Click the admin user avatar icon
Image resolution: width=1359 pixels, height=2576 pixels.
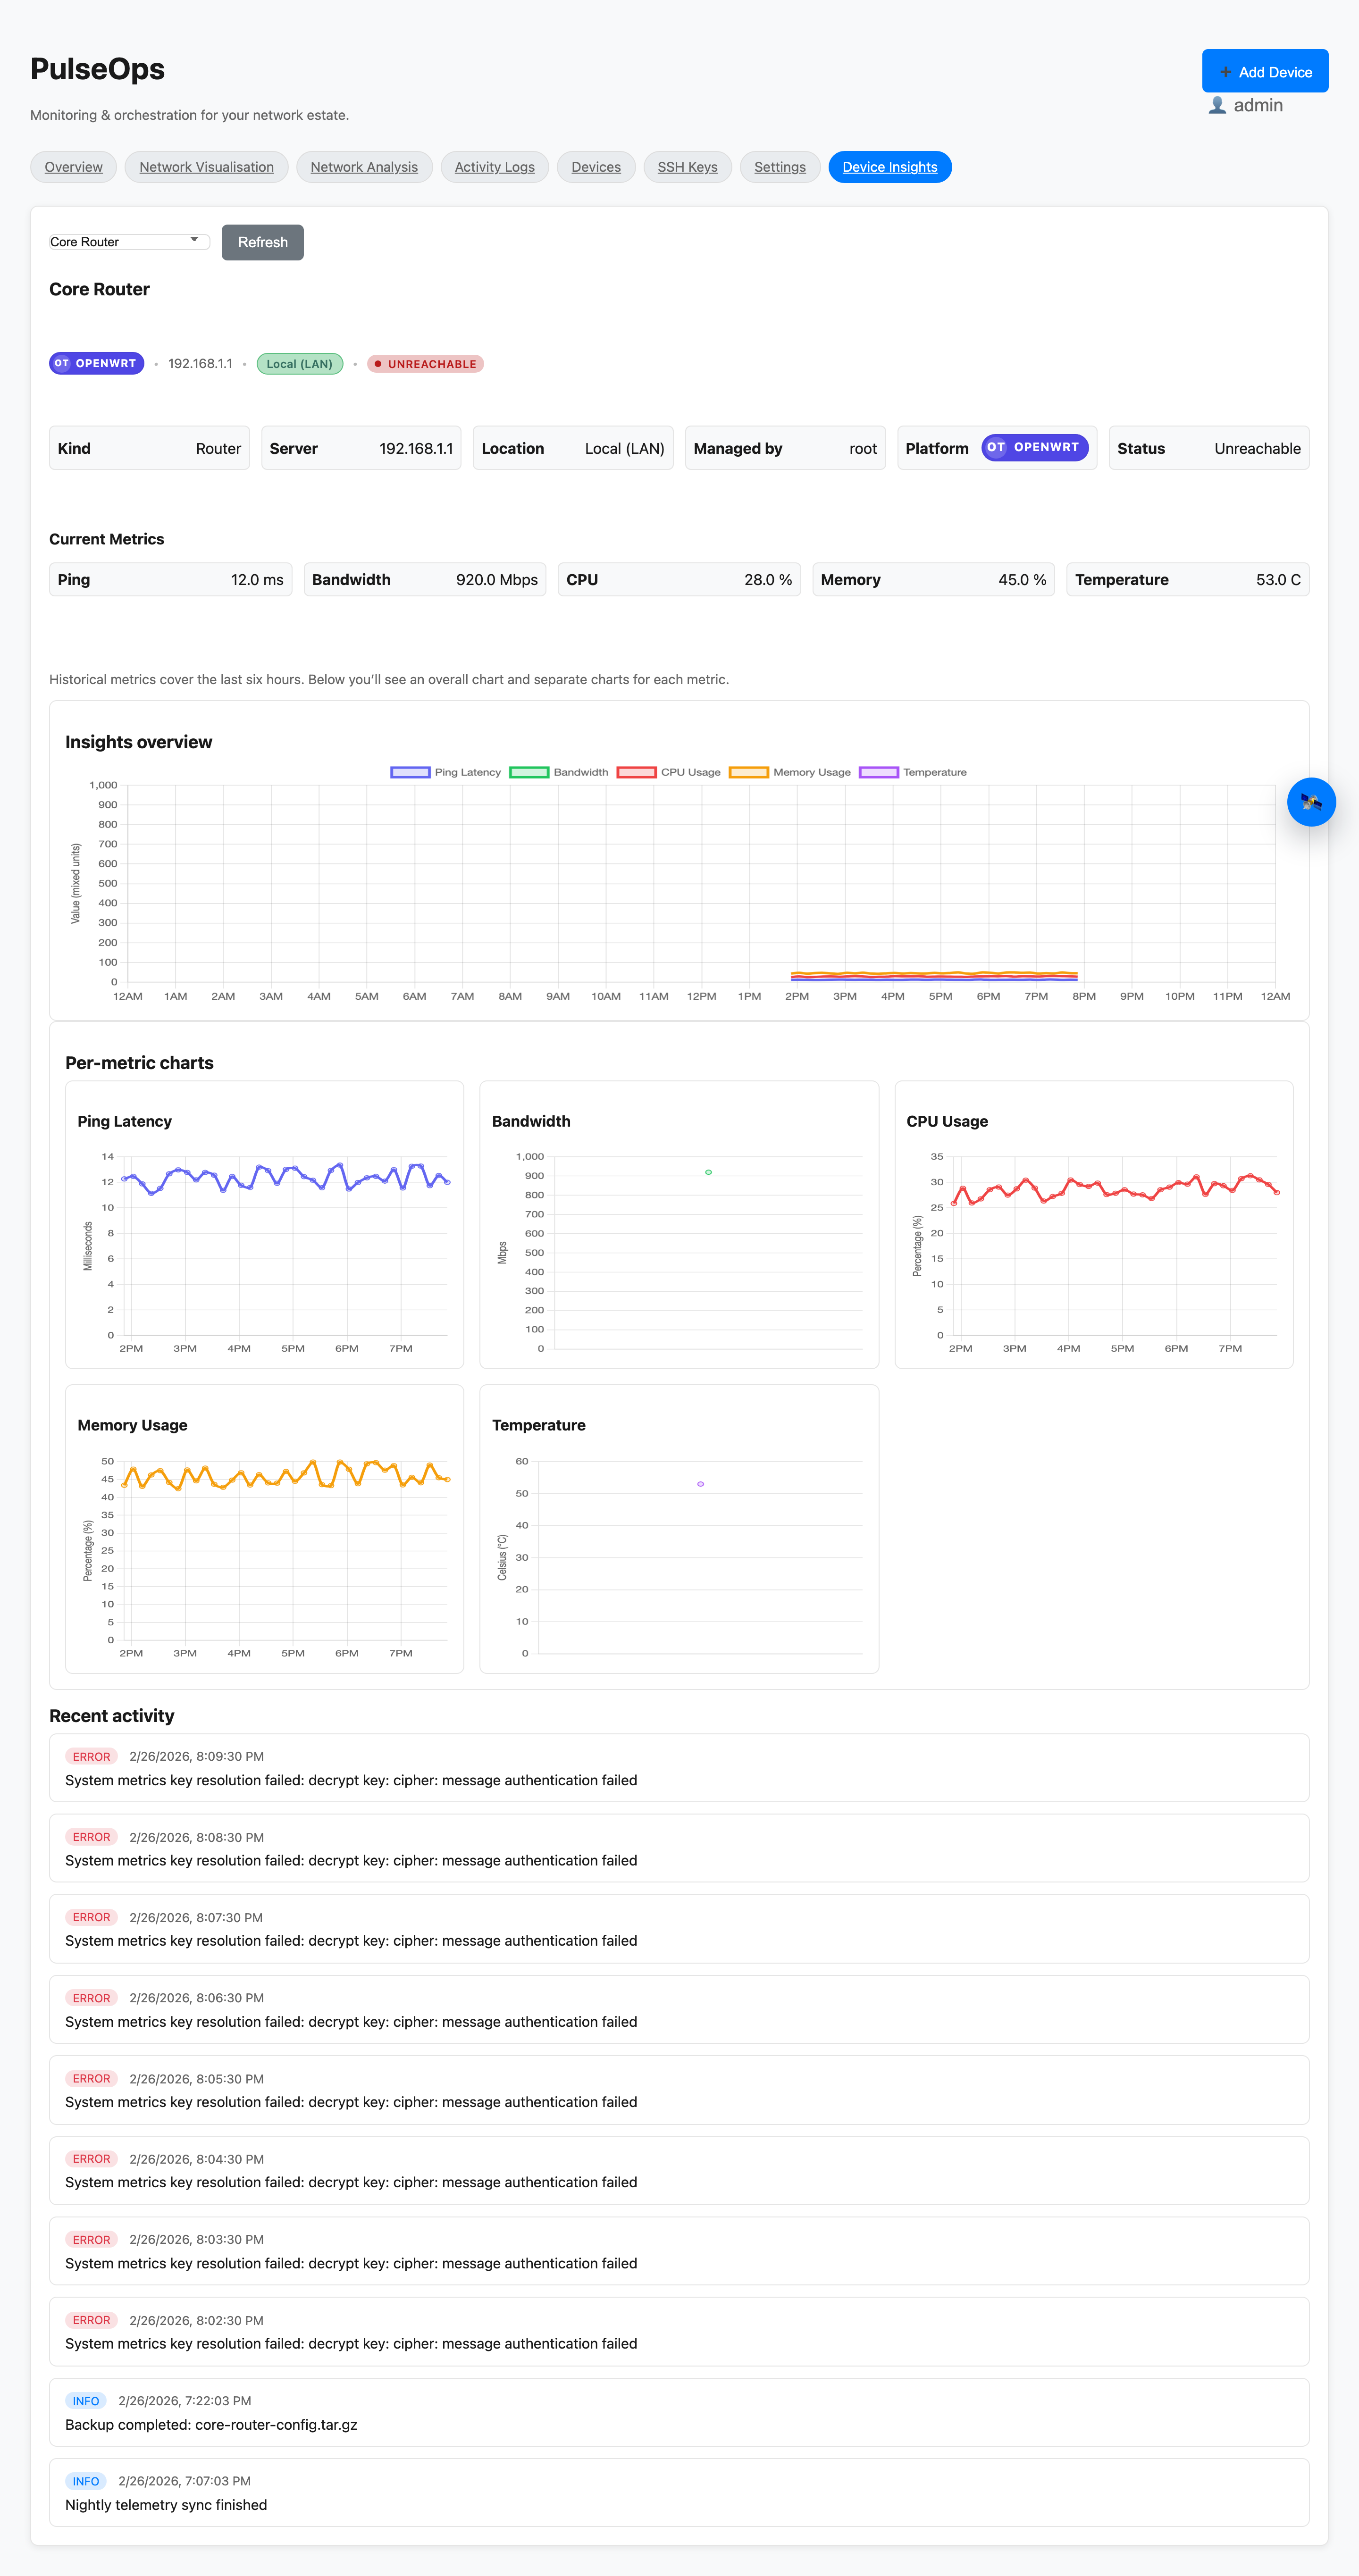pos(1218,105)
